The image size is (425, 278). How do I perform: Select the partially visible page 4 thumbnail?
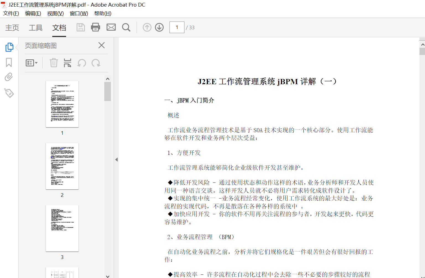click(x=62, y=272)
